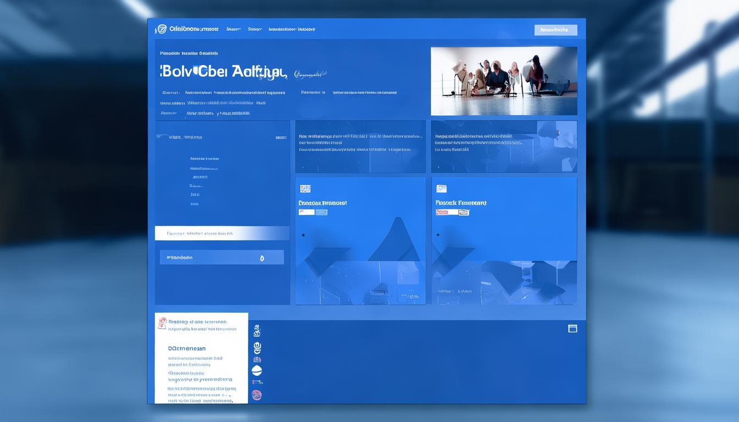Screen dimensions: 739x422
Task: Click the red-and-white tag in right lower card
Action: pyautogui.click(x=452, y=212)
